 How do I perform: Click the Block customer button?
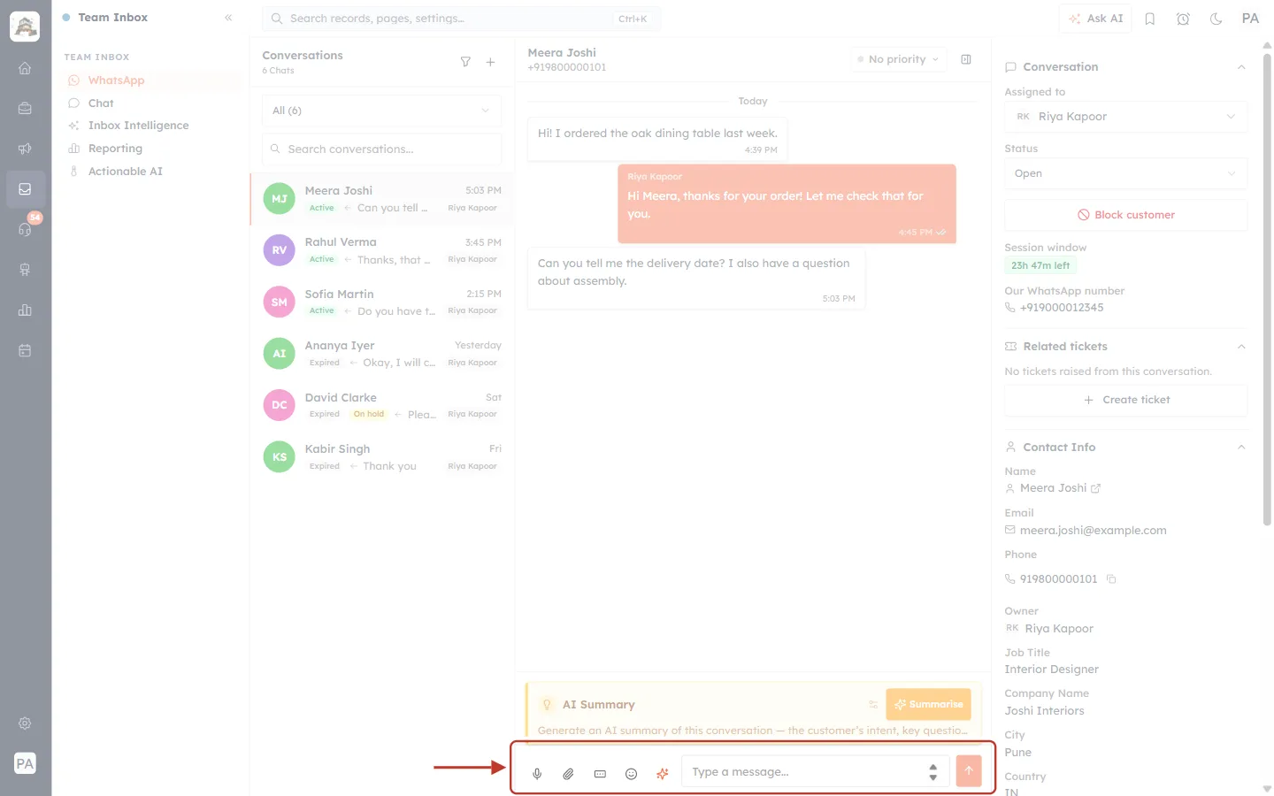pyautogui.click(x=1125, y=215)
